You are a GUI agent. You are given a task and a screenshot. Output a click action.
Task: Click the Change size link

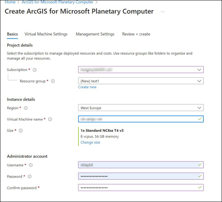[90, 142]
